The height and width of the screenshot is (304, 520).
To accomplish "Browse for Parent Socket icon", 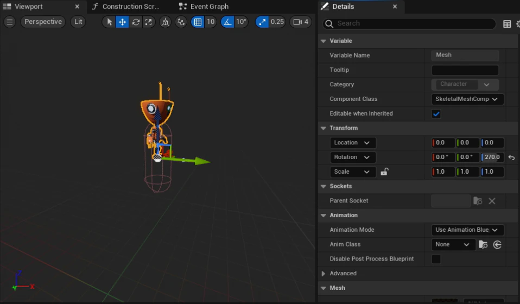I will click(x=478, y=201).
